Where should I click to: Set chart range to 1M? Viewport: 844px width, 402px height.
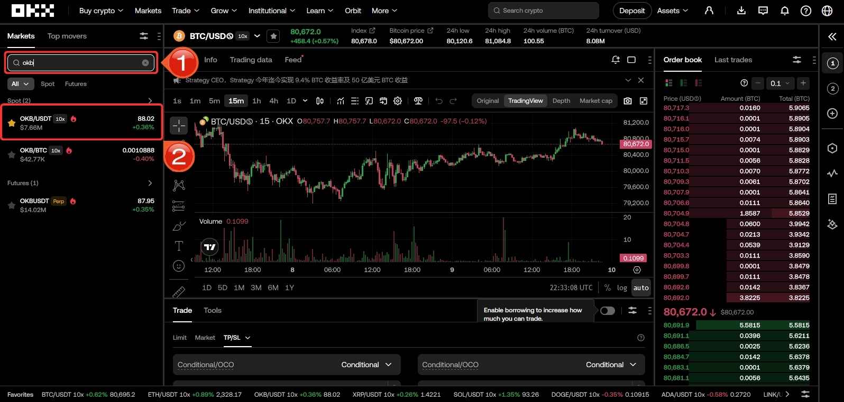tap(239, 288)
